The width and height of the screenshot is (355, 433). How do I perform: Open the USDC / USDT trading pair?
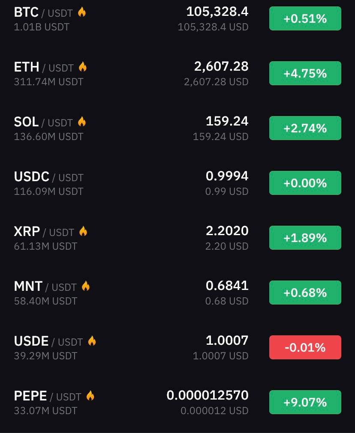coord(48,177)
